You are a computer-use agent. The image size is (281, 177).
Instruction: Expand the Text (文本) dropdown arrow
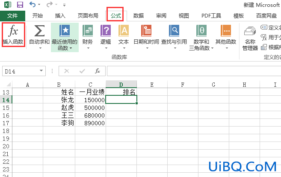[124, 48]
